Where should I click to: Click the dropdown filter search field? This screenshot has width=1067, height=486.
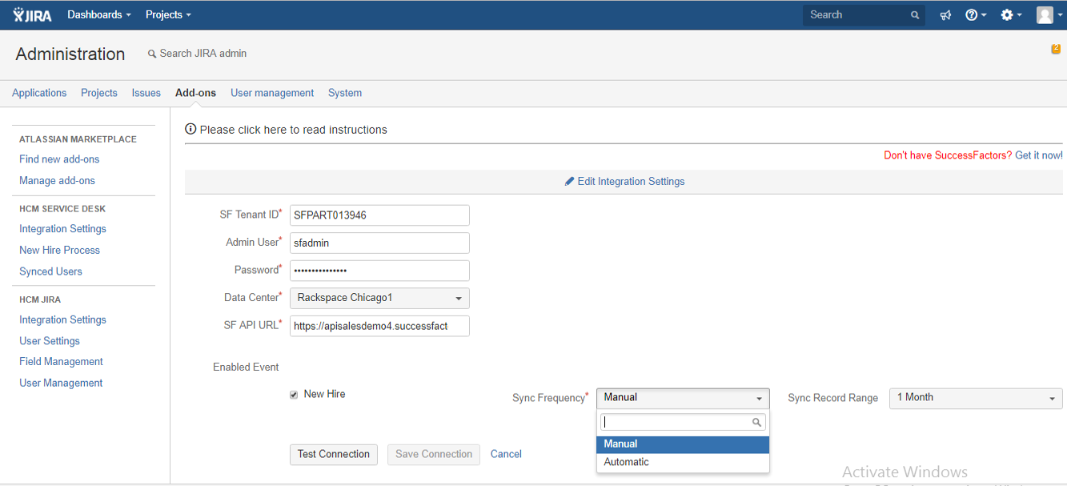coord(683,422)
